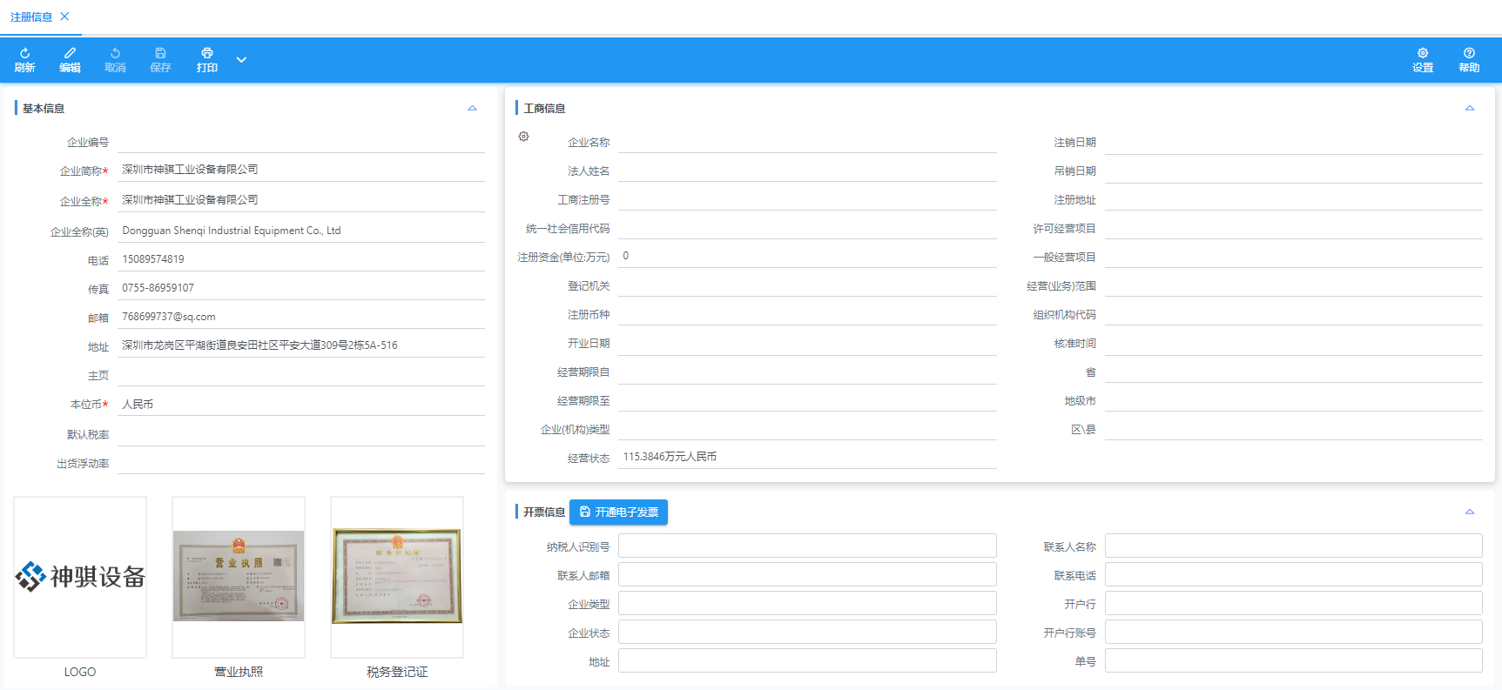
Task: Click the 开通电子发票 button
Action: pyautogui.click(x=618, y=512)
